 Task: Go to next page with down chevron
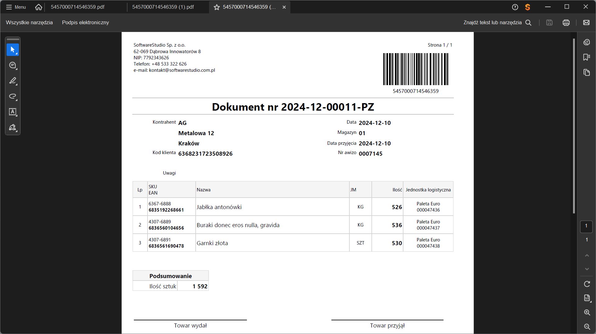coord(587,269)
